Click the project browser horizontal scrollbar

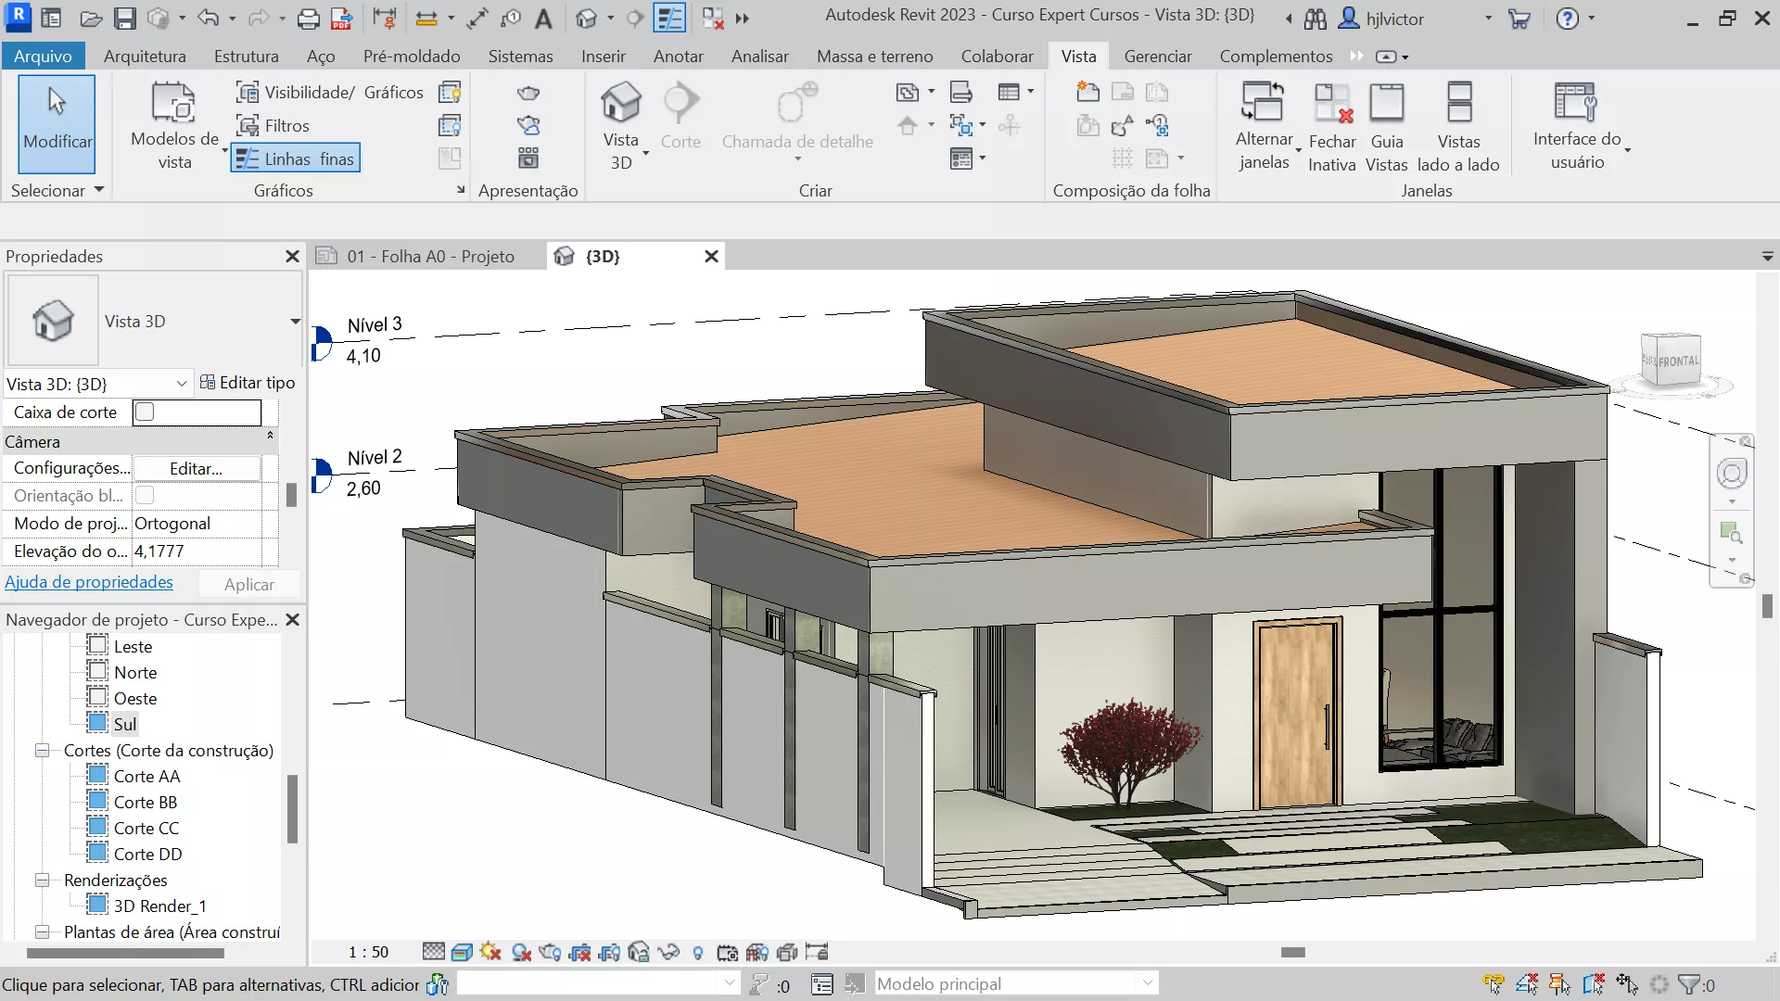click(x=125, y=952)
